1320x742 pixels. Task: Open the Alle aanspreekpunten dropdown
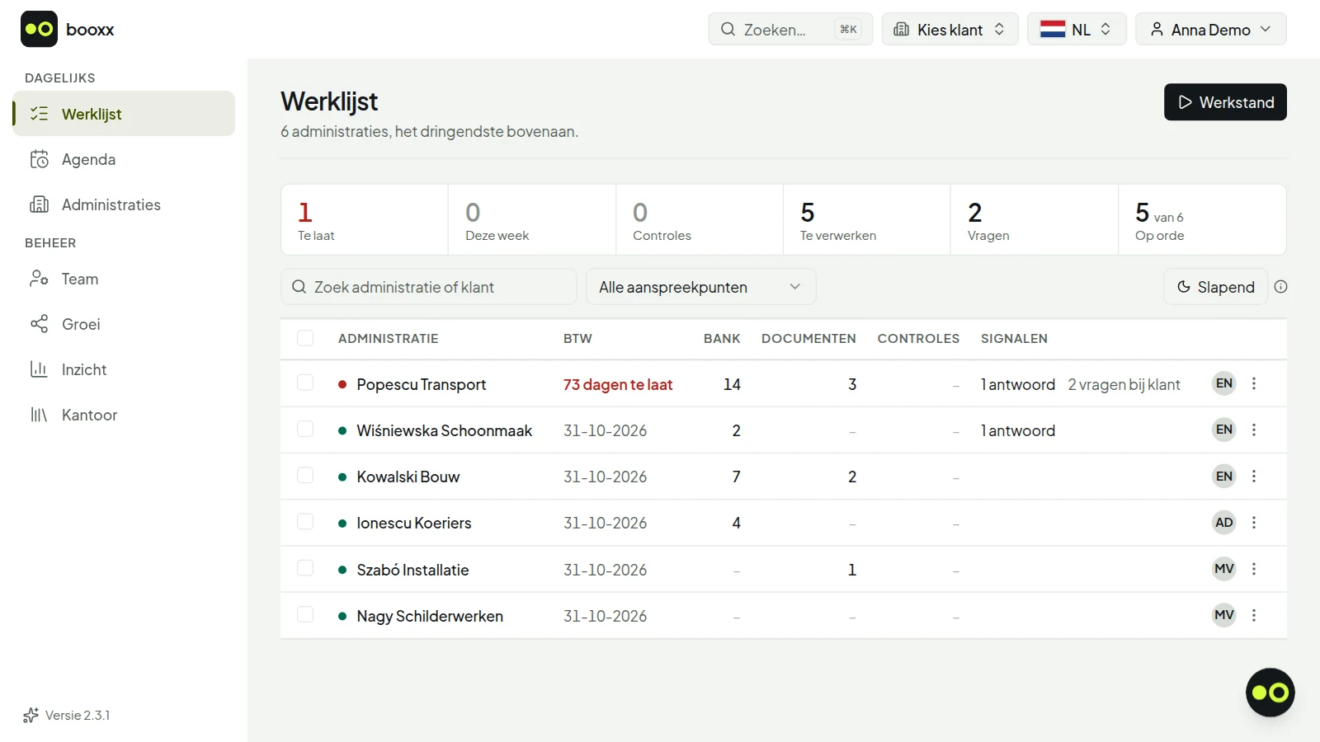(700, 287)
